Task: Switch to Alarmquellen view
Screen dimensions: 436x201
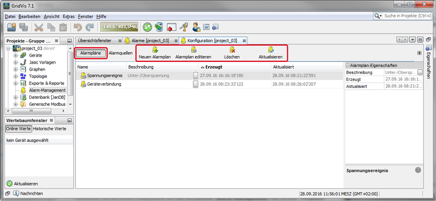Action: coord(120,53)
